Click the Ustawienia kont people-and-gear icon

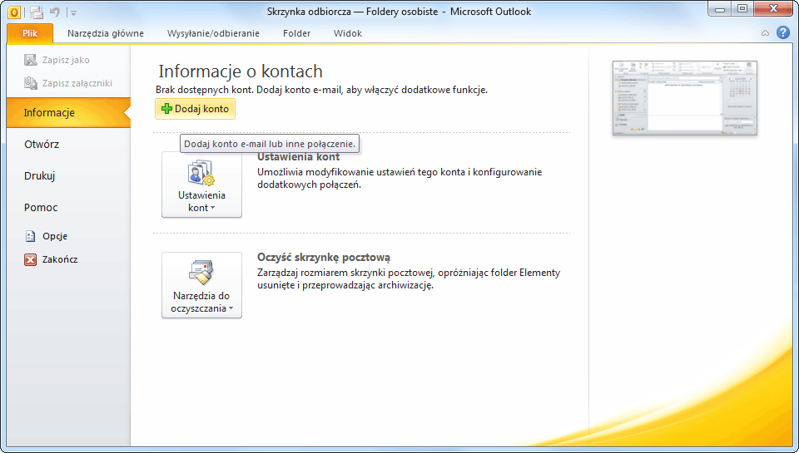click(201, 173)
